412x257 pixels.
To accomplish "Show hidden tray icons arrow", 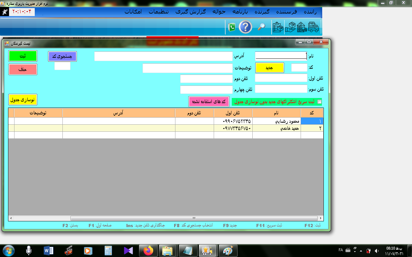I will coord(361,251).
